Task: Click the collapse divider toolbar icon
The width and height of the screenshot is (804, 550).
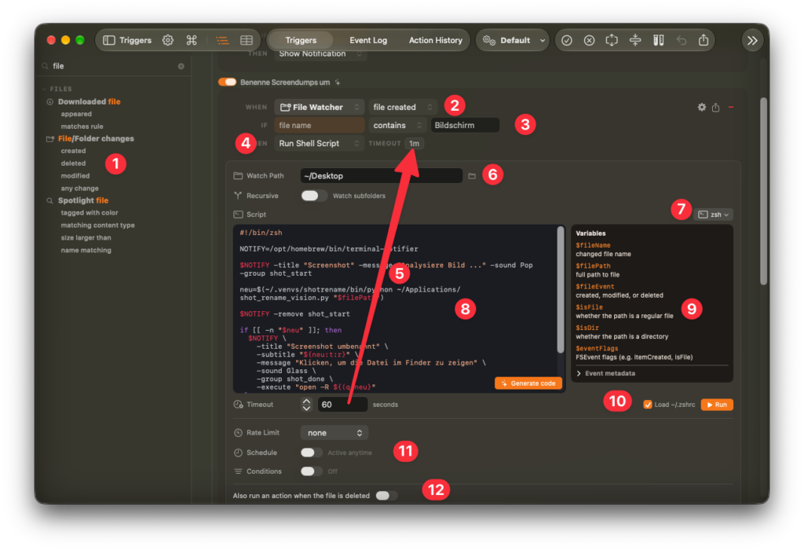Action: coord(635,40)
